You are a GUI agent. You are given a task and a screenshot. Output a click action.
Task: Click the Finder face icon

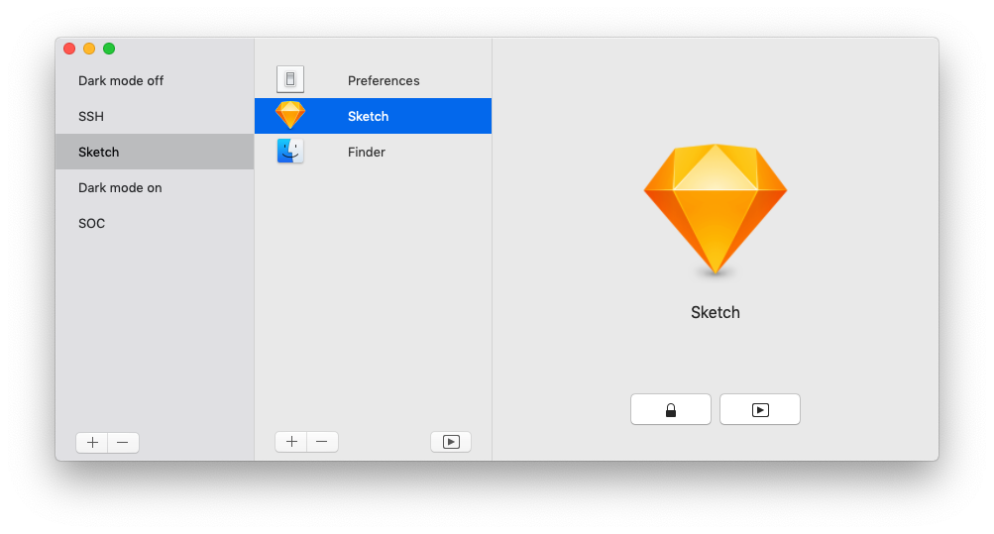(x=290, y=152)
